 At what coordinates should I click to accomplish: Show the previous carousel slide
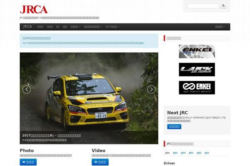27,90
